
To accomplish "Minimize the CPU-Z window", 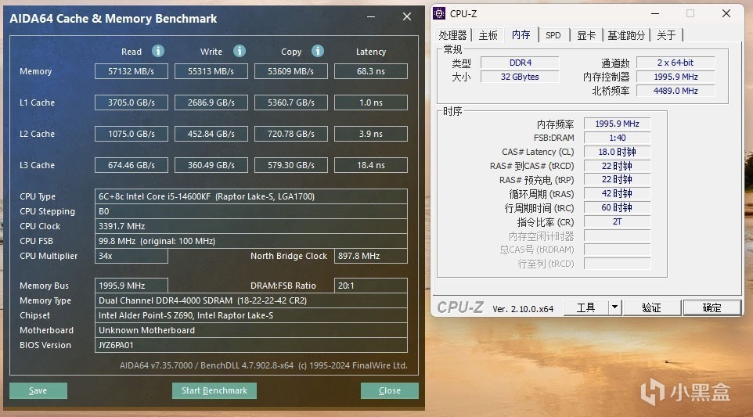I will click(x=655, y=13).
